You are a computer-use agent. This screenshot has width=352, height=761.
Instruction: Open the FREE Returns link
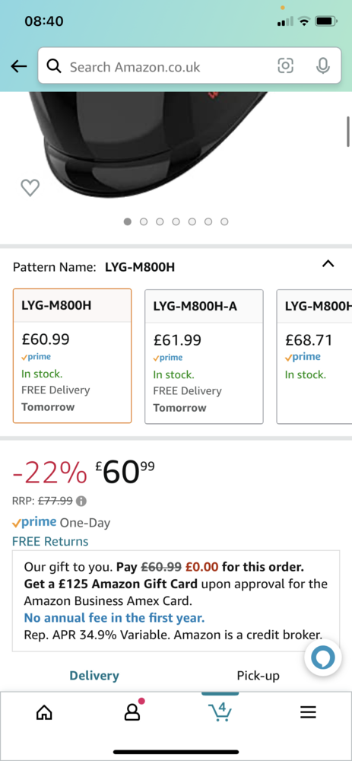click(x=50, y=541)
